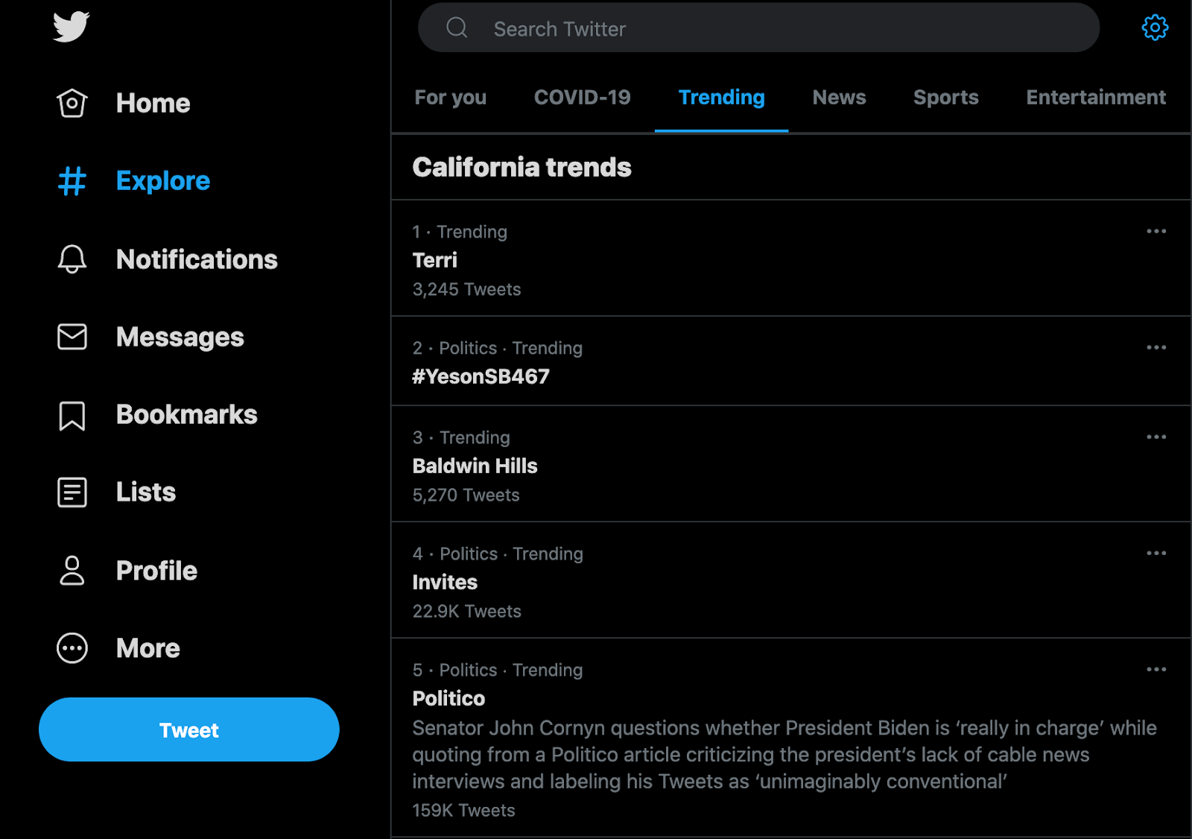Switch to the COVID-19 tab
Screen dimensions: 1192x839
tap(582, 98)
